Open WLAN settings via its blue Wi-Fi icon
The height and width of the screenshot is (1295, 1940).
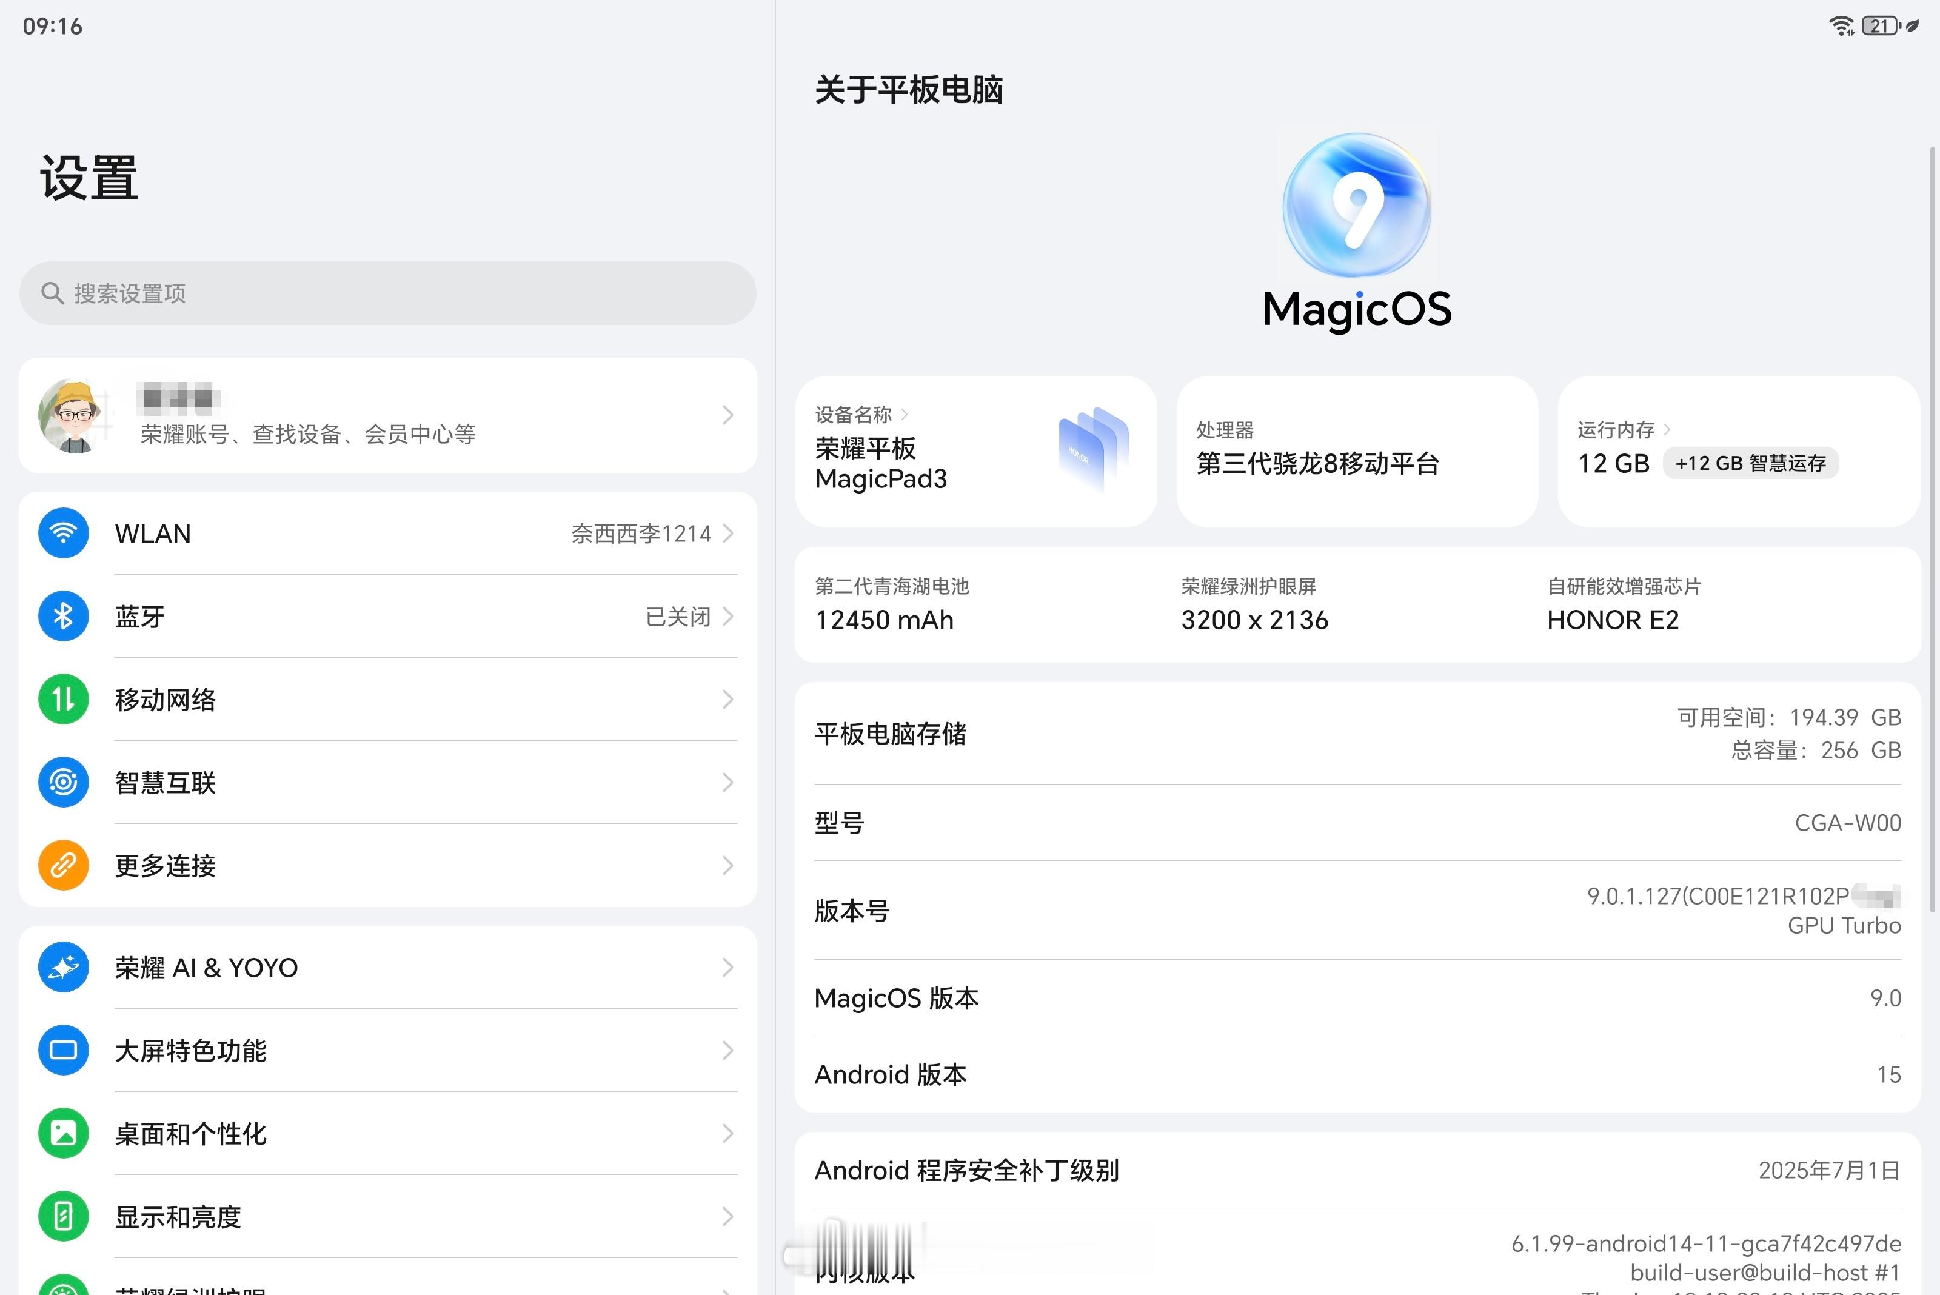point(64,534)
